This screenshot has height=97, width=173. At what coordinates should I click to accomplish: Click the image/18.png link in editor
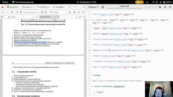click(x=115, y=28)
